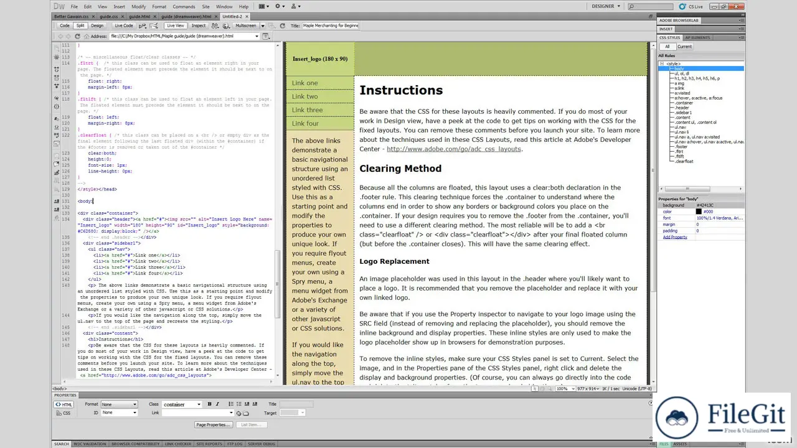The height and width of the screenshot is (448, 797).
Task: Open the Link field dropdown
Action: point(231,413)
